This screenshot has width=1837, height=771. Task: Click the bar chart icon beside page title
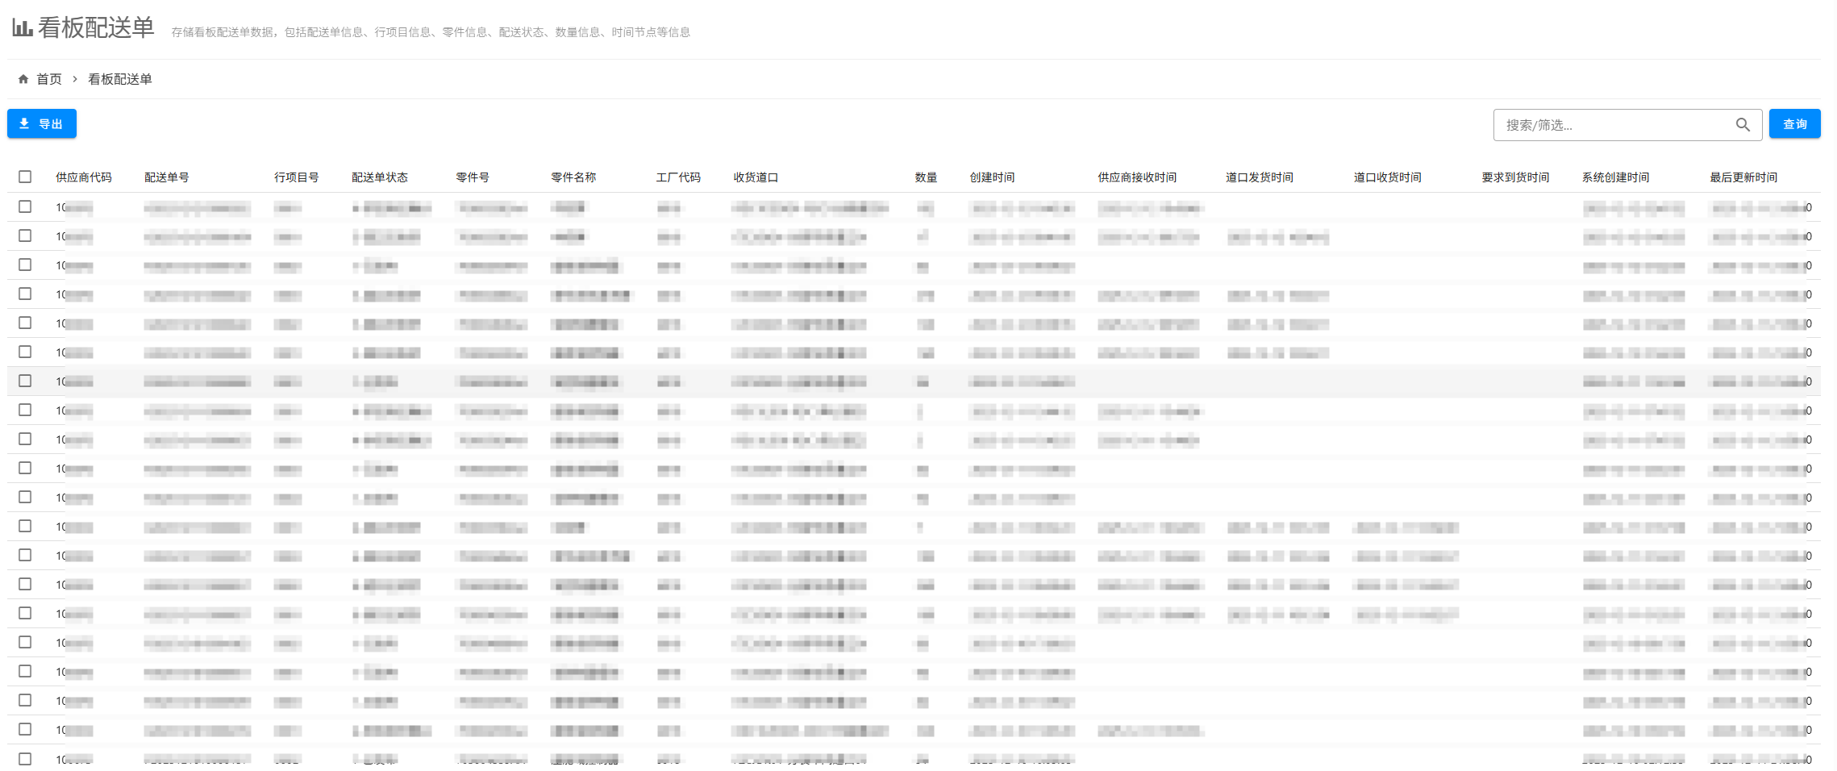click(x=23, y=28)
